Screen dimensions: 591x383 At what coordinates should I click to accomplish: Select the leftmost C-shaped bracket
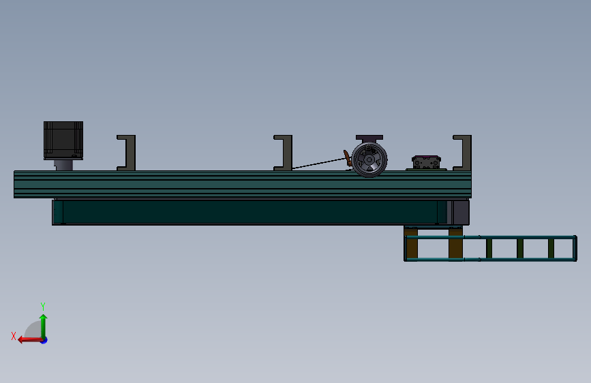tap(126, 153)
